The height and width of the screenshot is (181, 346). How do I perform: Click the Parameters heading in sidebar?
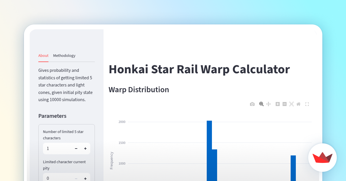52,116
